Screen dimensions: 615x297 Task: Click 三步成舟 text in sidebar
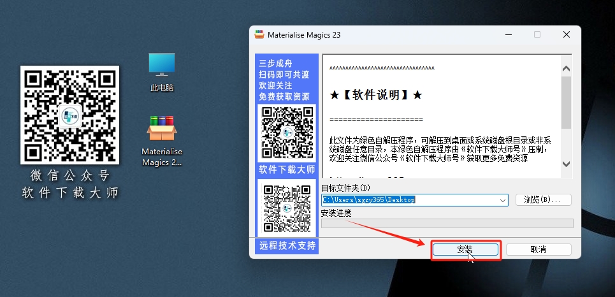[276, 64]
